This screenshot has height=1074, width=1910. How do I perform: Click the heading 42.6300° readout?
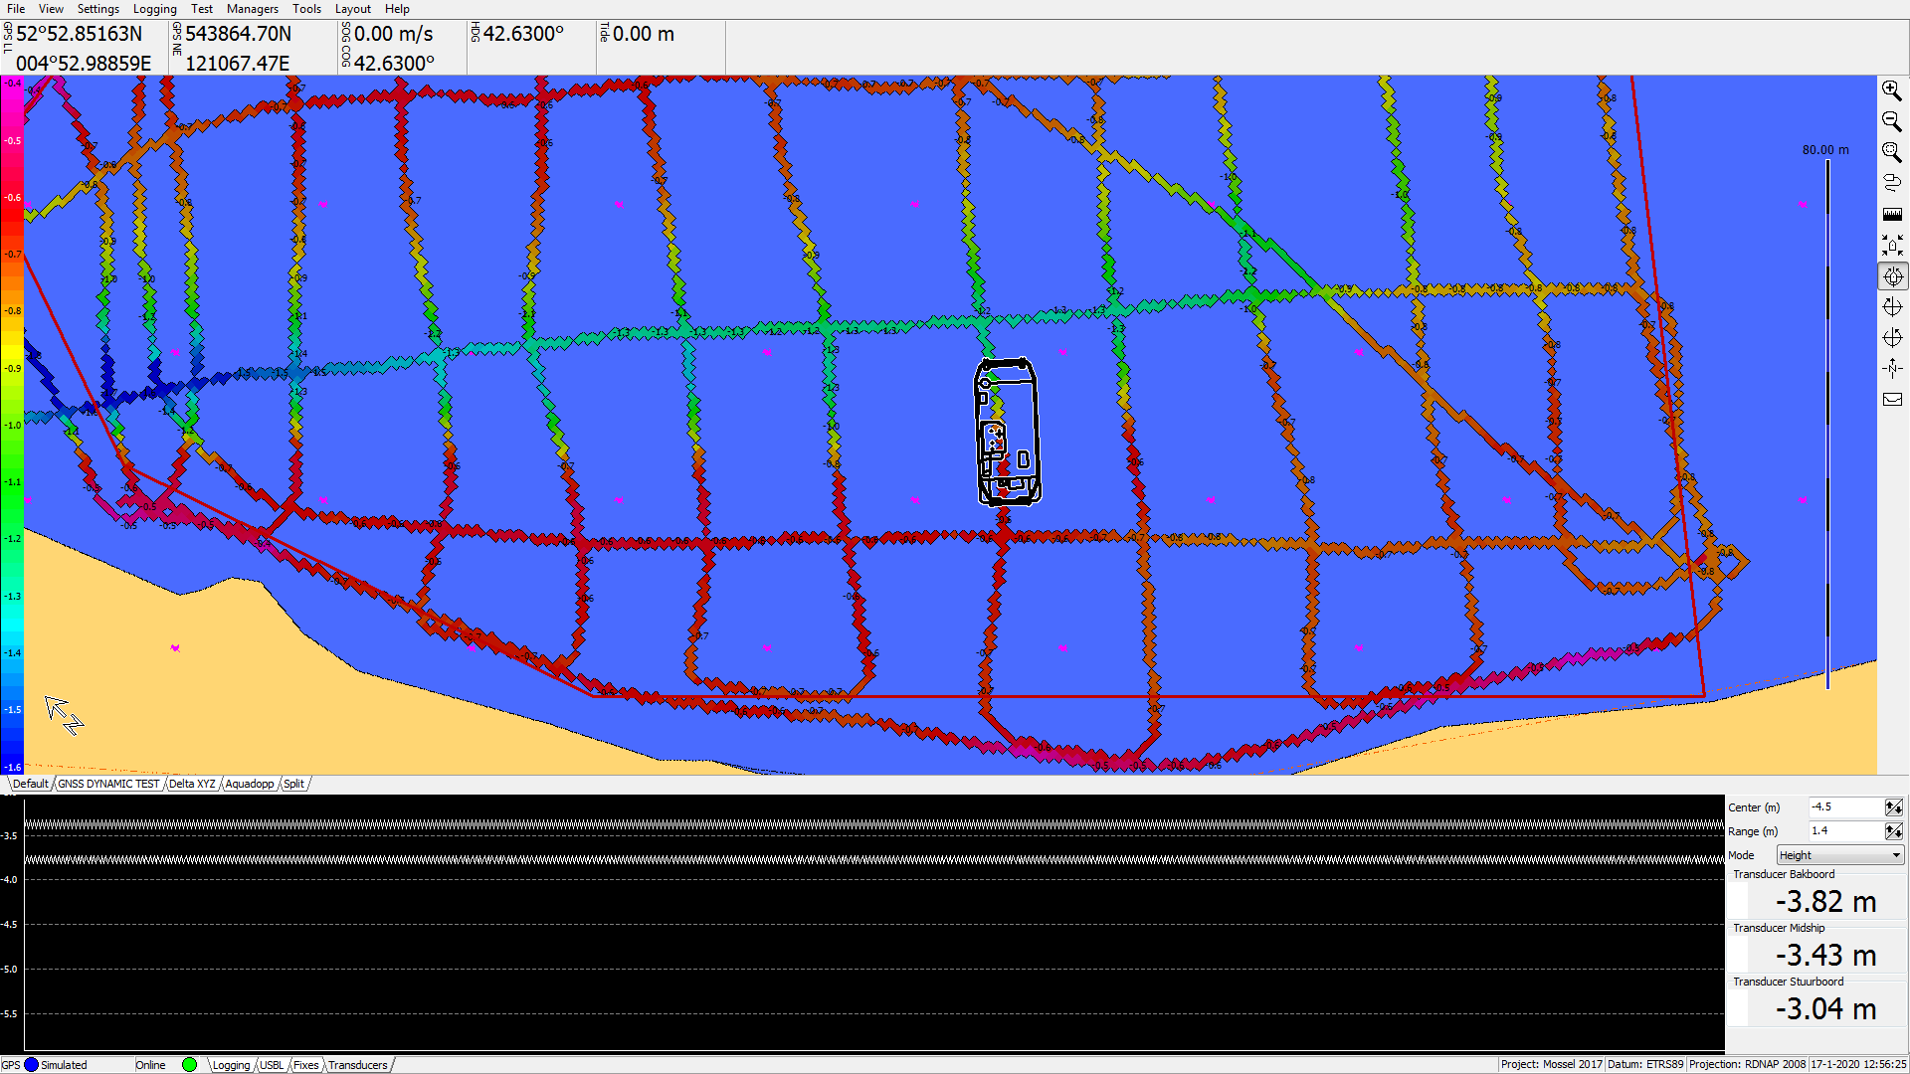524,34
